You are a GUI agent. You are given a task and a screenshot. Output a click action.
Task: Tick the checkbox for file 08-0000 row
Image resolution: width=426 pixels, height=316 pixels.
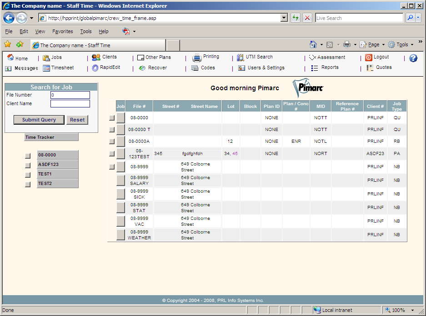[112, 118]
